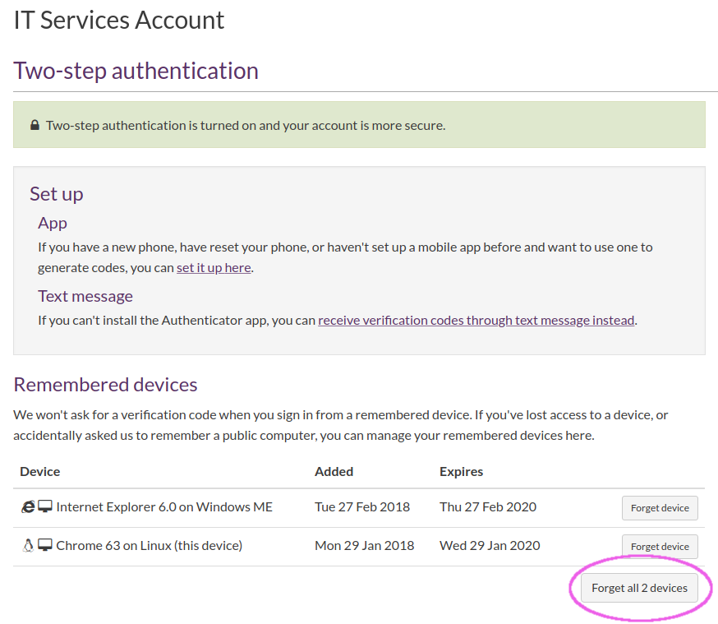This screenshot has height=624, width=718.
Task: Click the IT Services Account title
Action: tap(119, 20)
